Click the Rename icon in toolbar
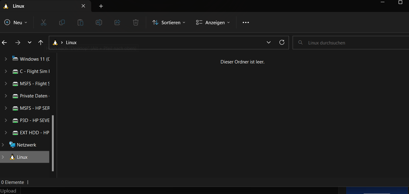The image size is (409, 194). click(x=99, y=22)
